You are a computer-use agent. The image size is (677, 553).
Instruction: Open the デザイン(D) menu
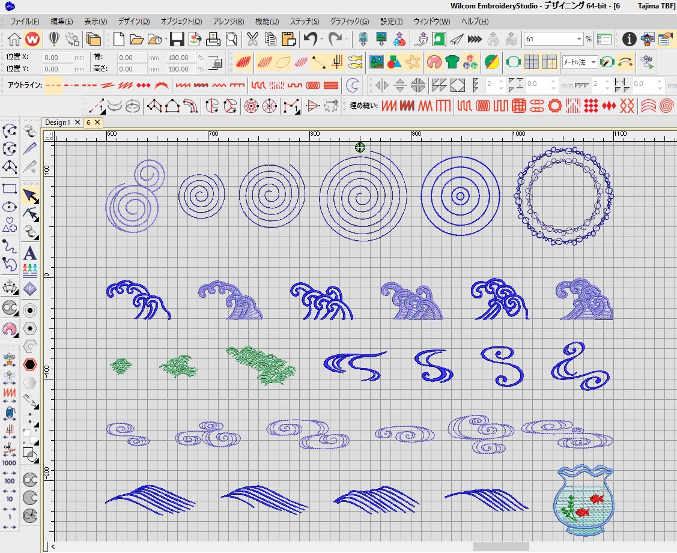(x=134, y=22)
